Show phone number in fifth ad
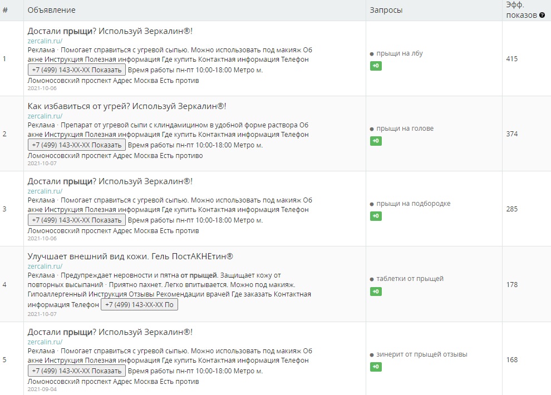The image size is (551, 395). point(77,371)
